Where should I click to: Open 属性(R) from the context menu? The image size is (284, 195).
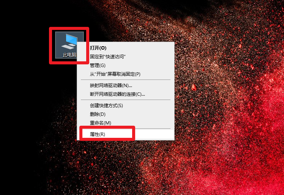coord(126,134)
